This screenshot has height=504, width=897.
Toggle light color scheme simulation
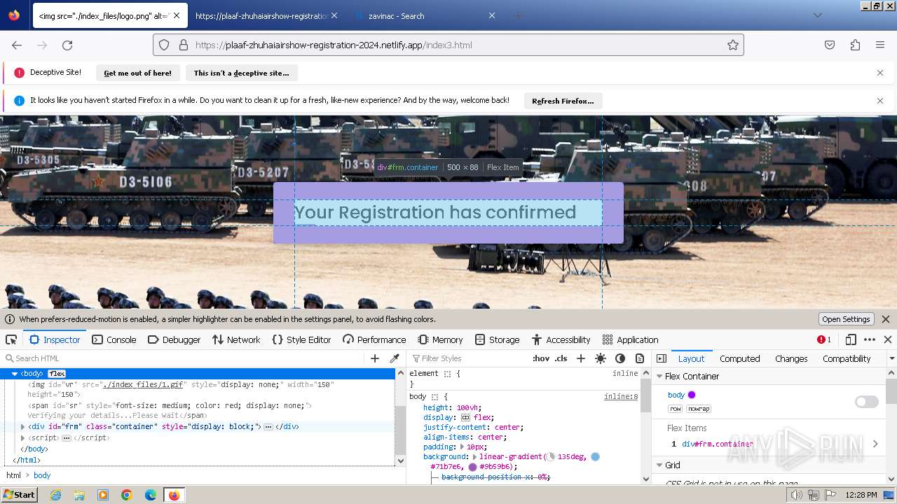601,358
